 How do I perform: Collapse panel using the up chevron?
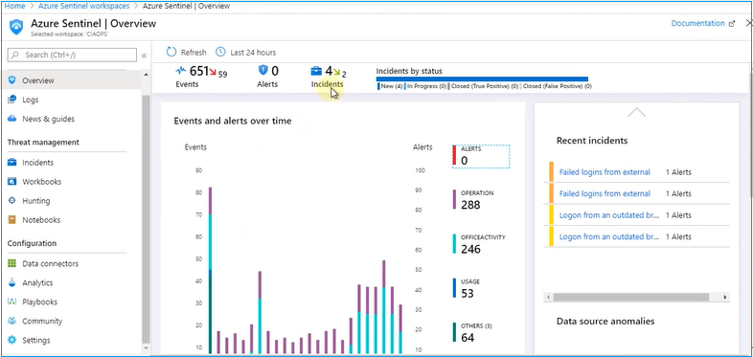tap(636, 112)
